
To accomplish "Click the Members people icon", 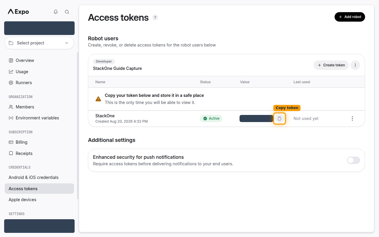I will tap(11, 107).
